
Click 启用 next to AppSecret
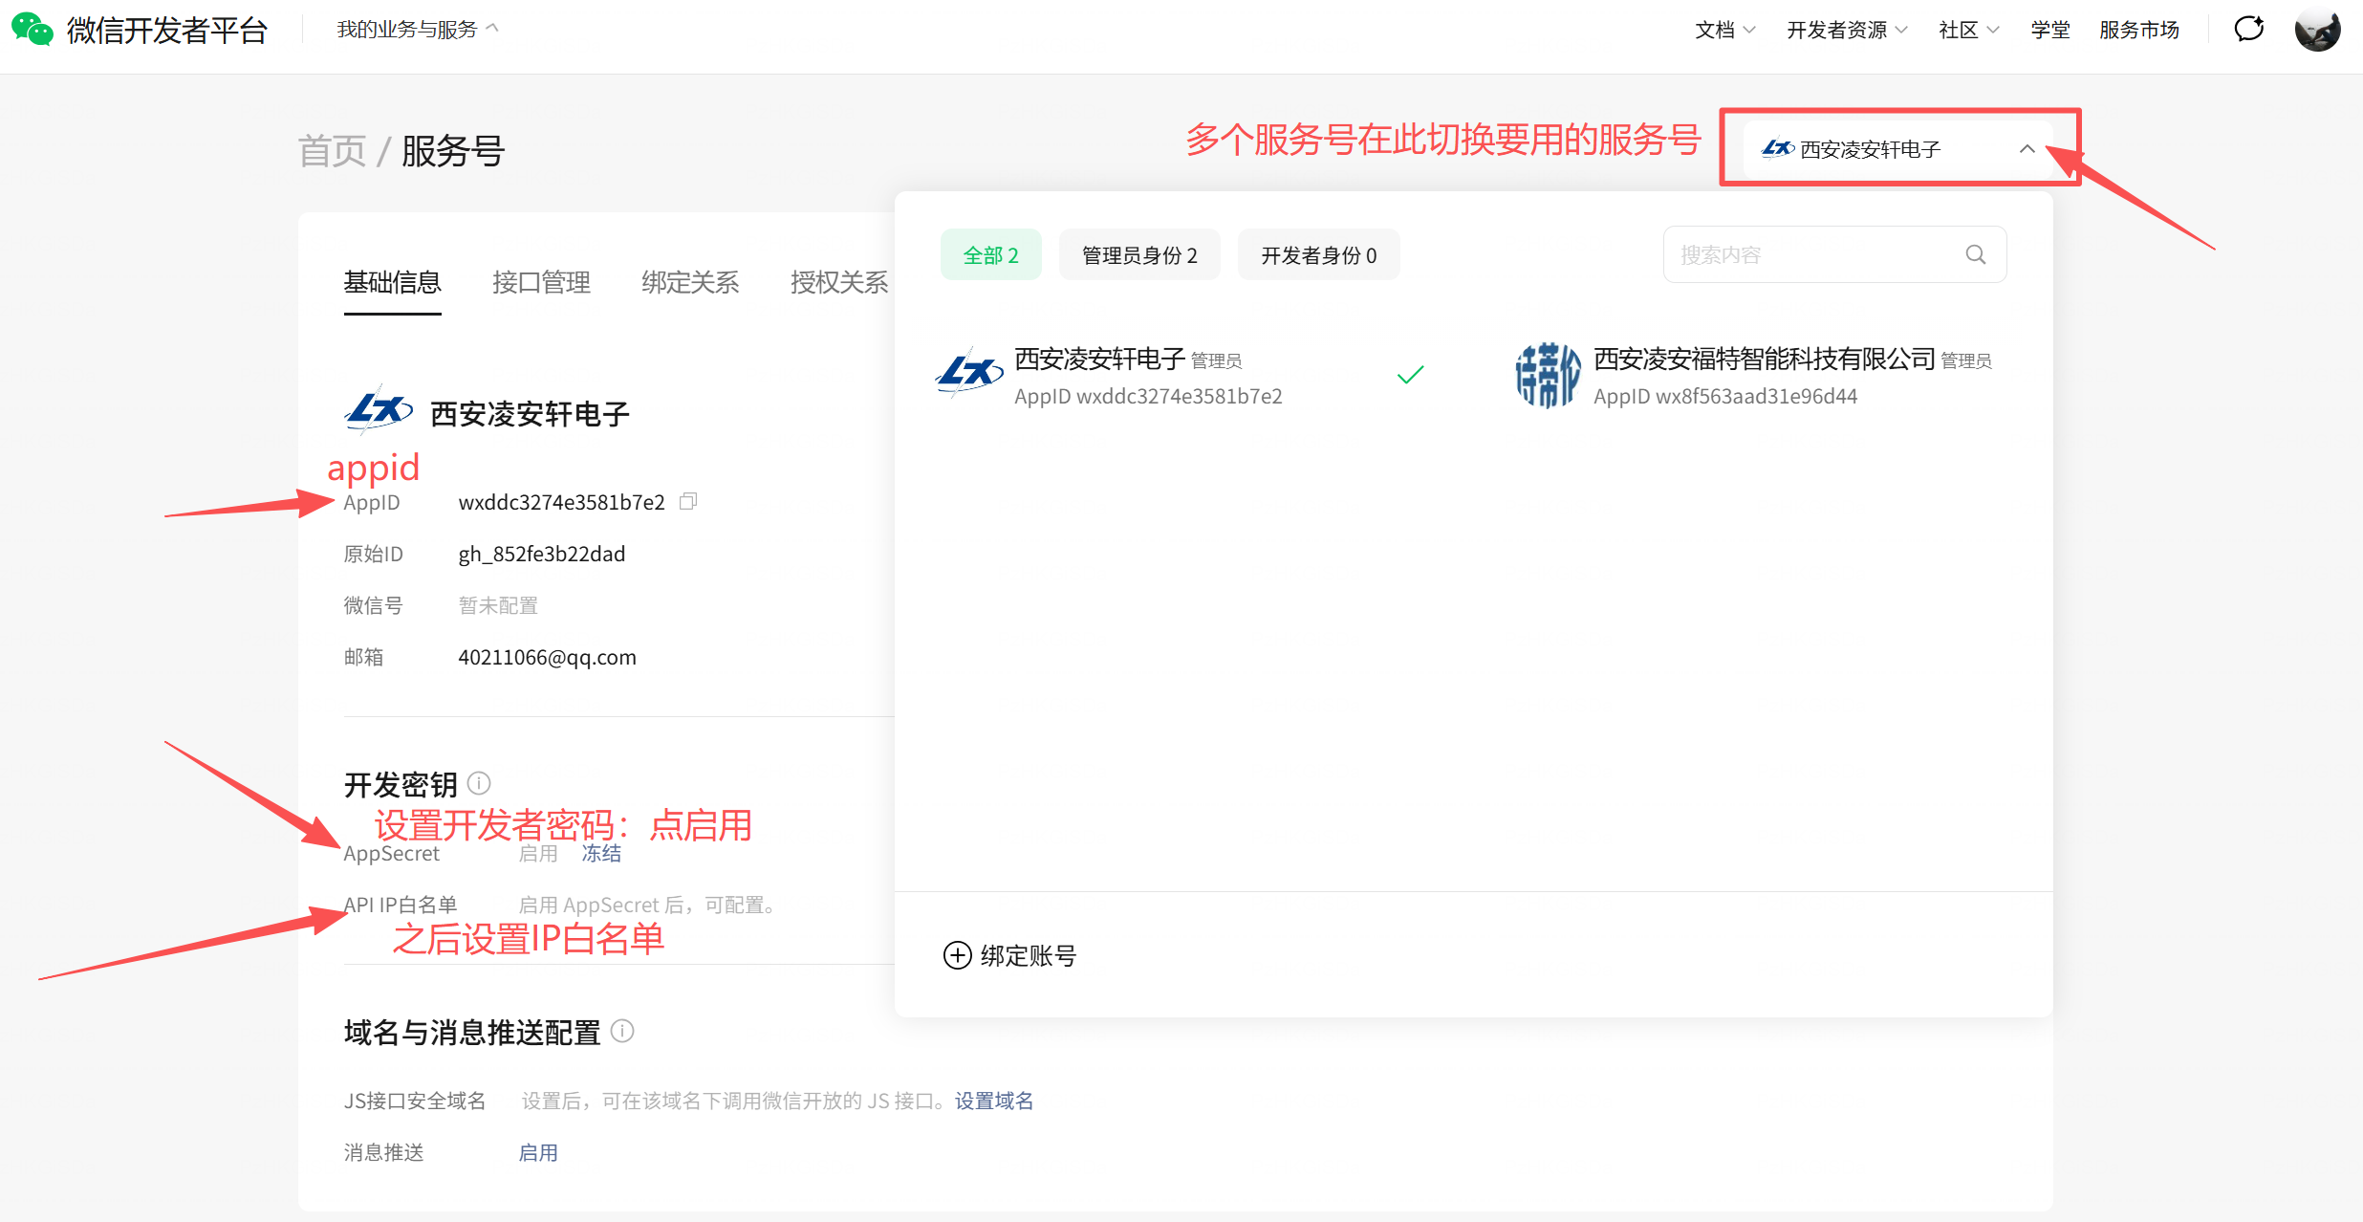pos(538,853)
